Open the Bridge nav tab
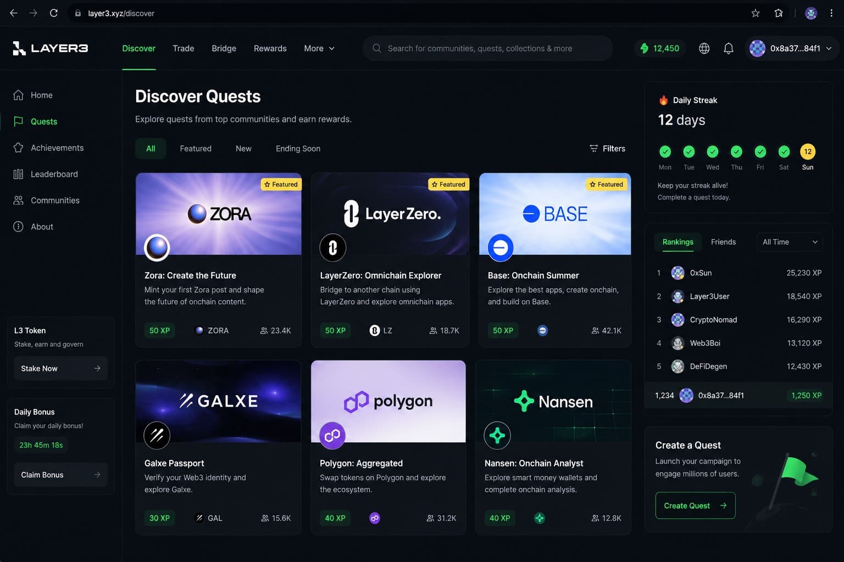 [x=224, y=48]
